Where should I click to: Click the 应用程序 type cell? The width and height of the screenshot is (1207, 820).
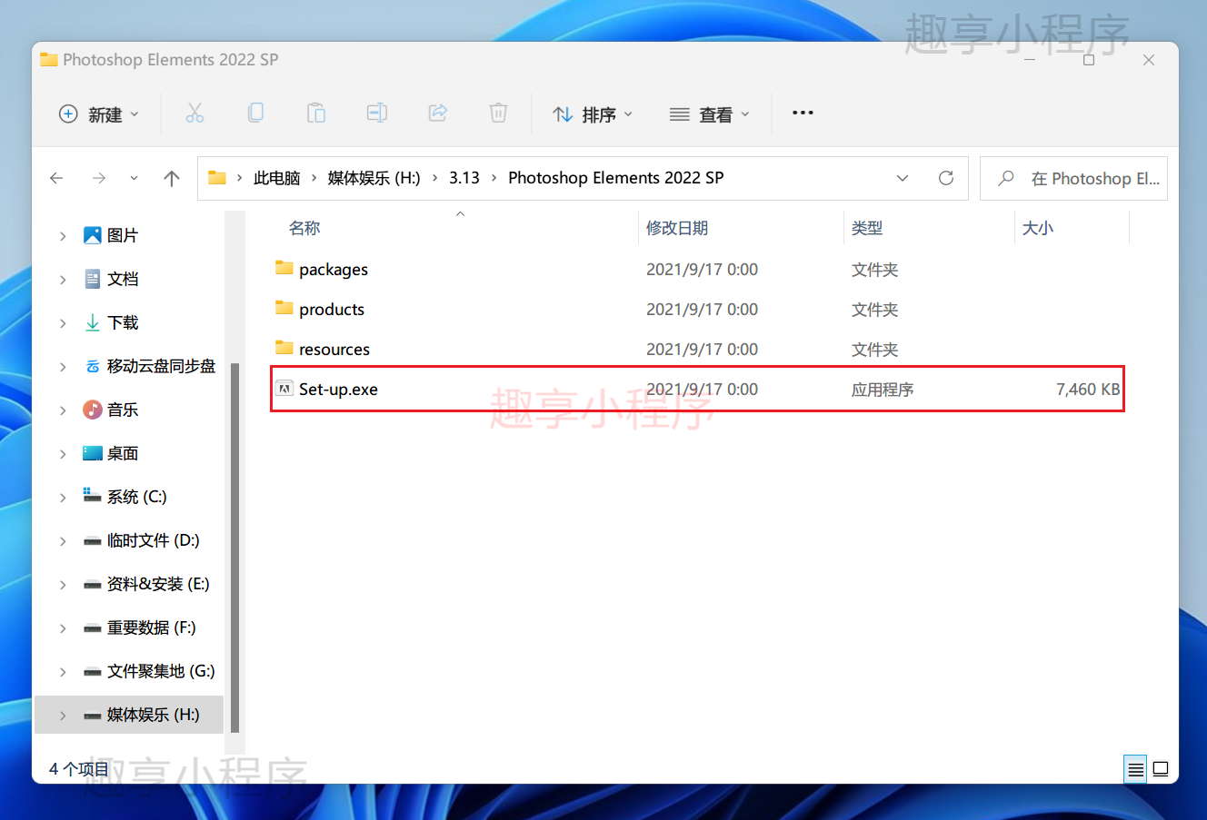click(x=883, y=390)
